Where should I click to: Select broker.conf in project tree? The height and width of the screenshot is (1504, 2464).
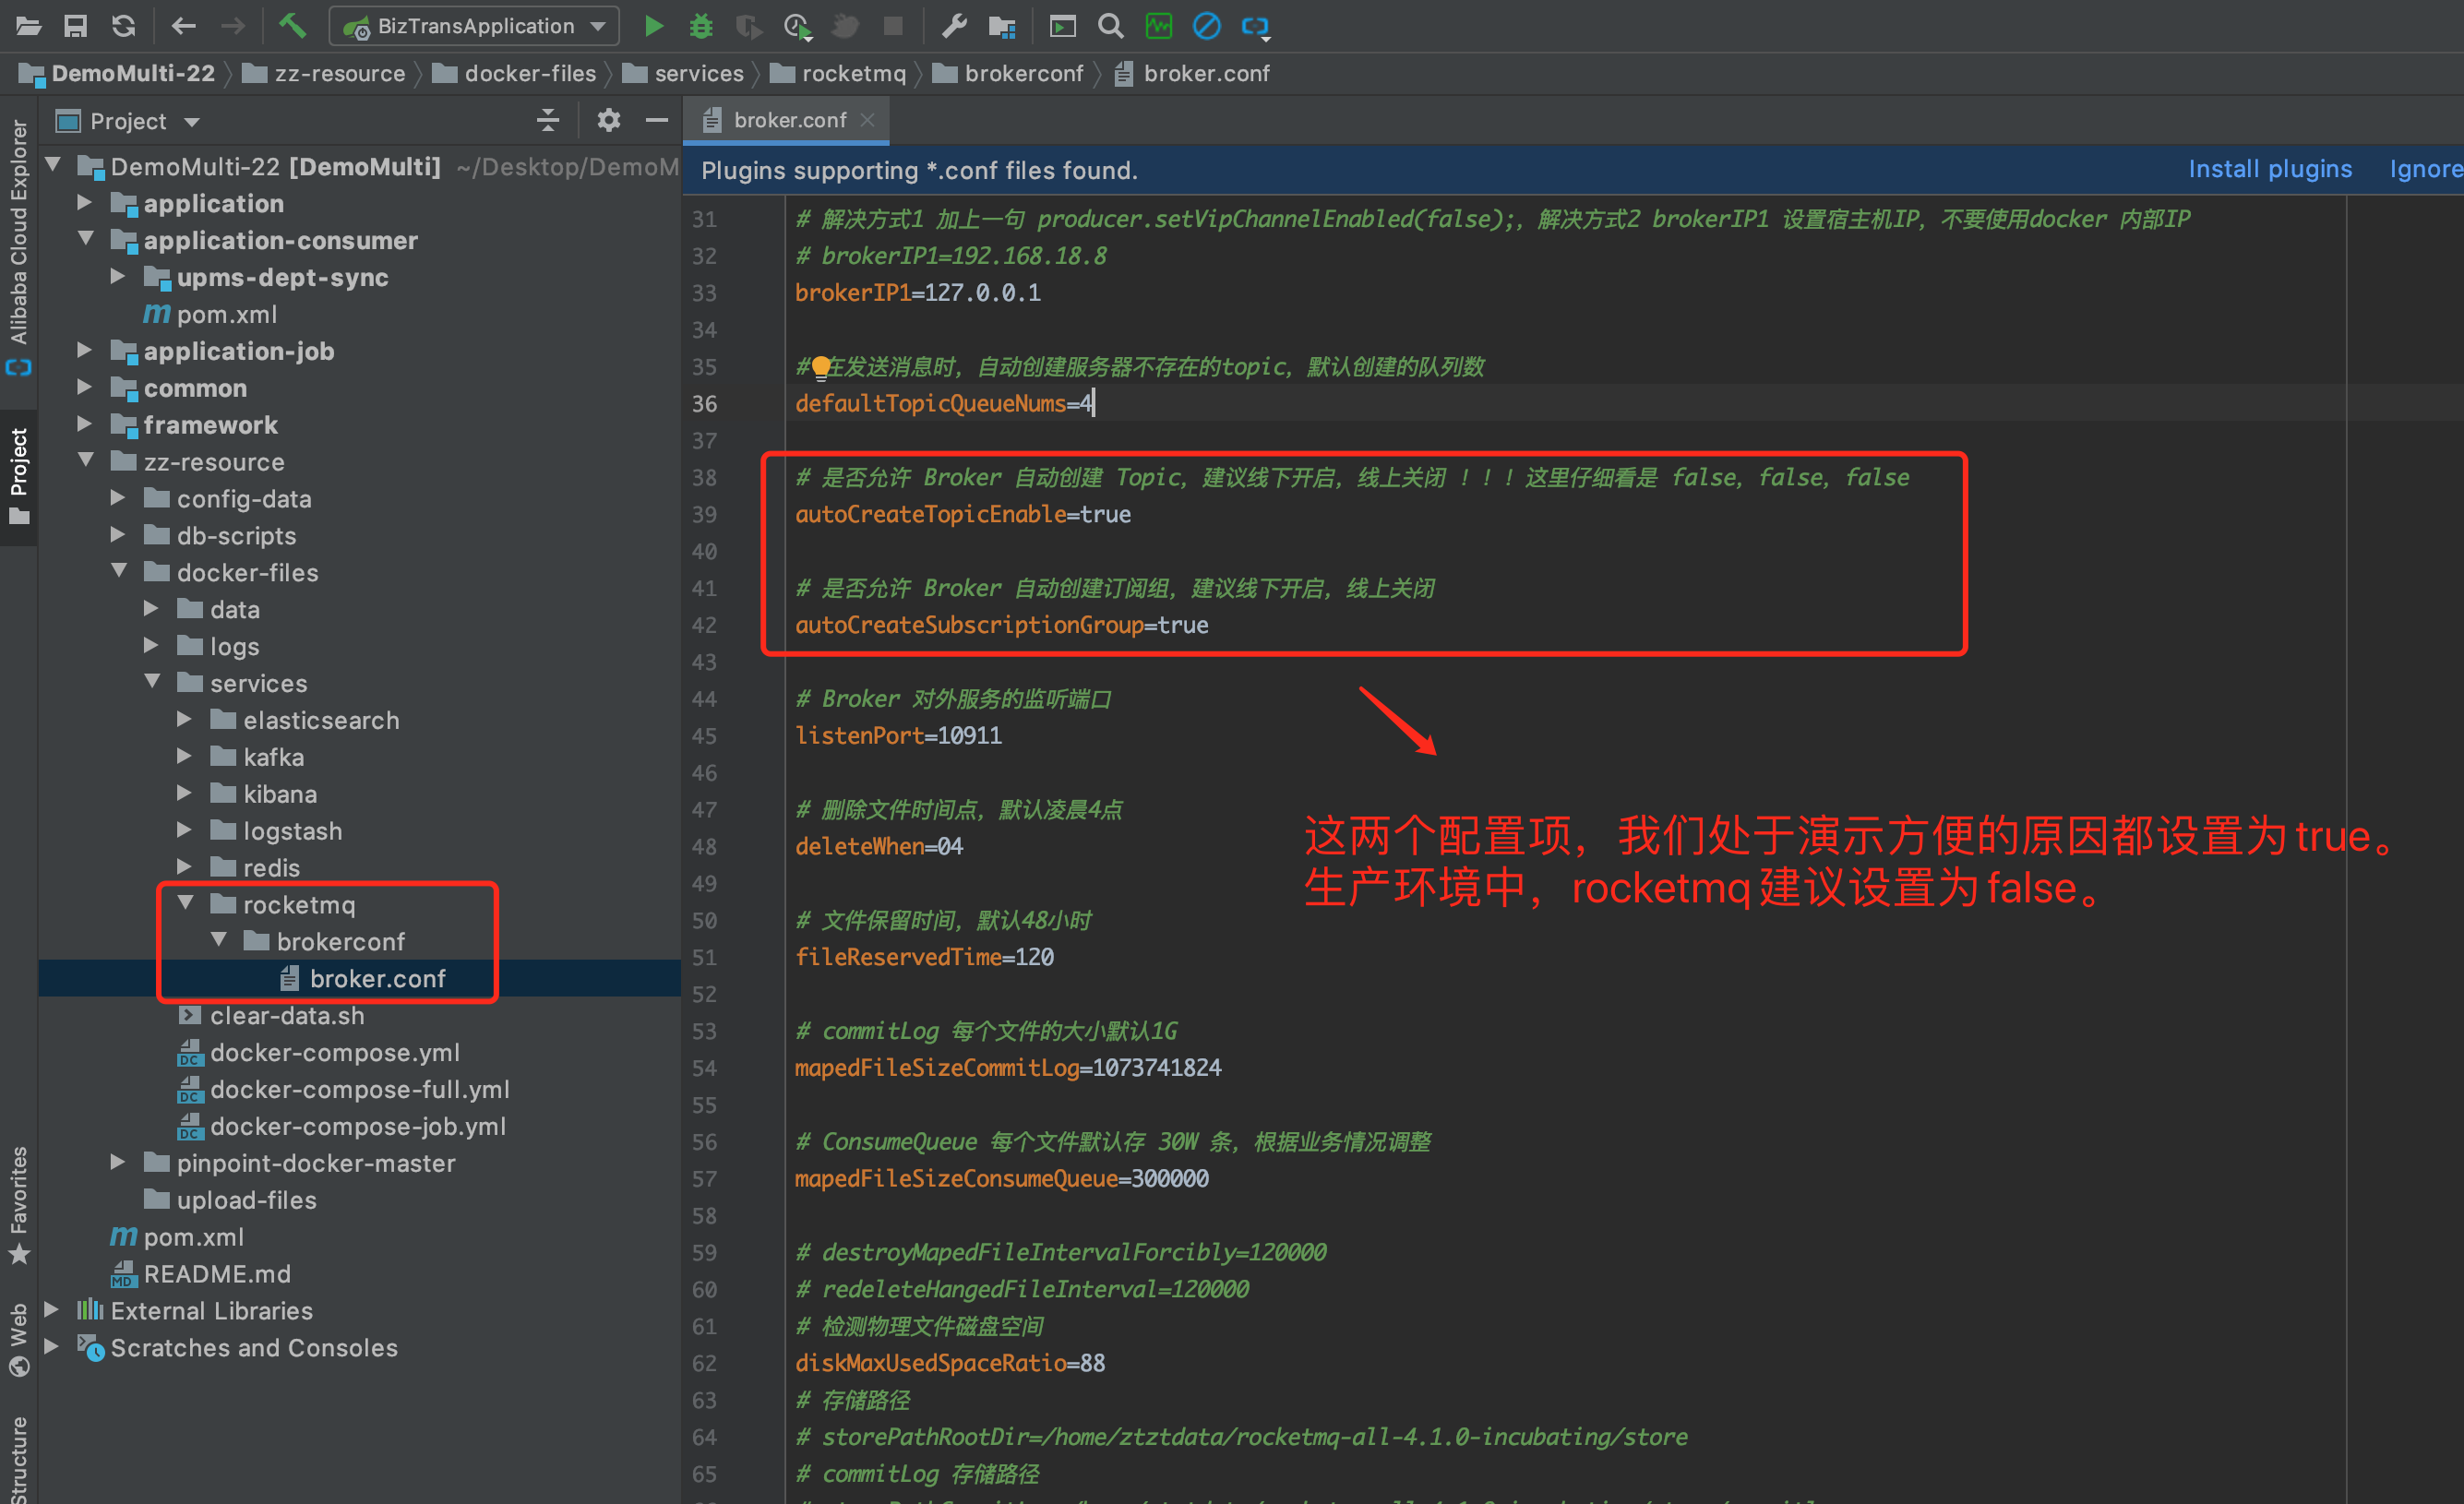click(x=377, y=978)
